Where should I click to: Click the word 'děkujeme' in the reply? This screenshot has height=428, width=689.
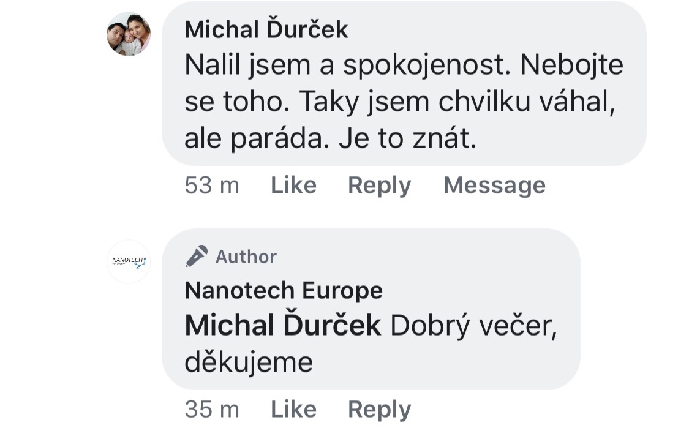[x=249, y=362]
